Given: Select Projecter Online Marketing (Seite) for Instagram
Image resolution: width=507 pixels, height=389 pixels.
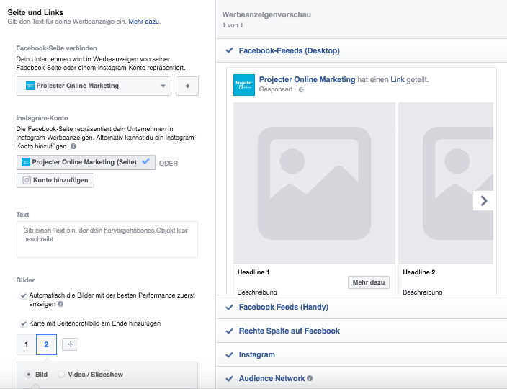Looking at the screenshot, I should click(86, 162).
